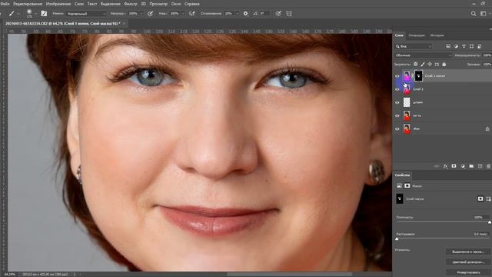Image resolution: width=492 pixels, height=277 pixels.
Task: Switch to the Операции panel tab
Action: 417,35
